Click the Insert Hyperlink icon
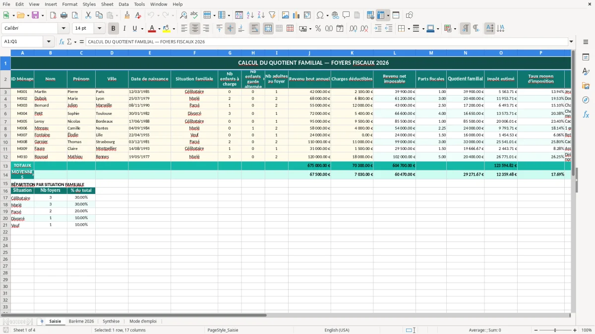 point(336,15)
